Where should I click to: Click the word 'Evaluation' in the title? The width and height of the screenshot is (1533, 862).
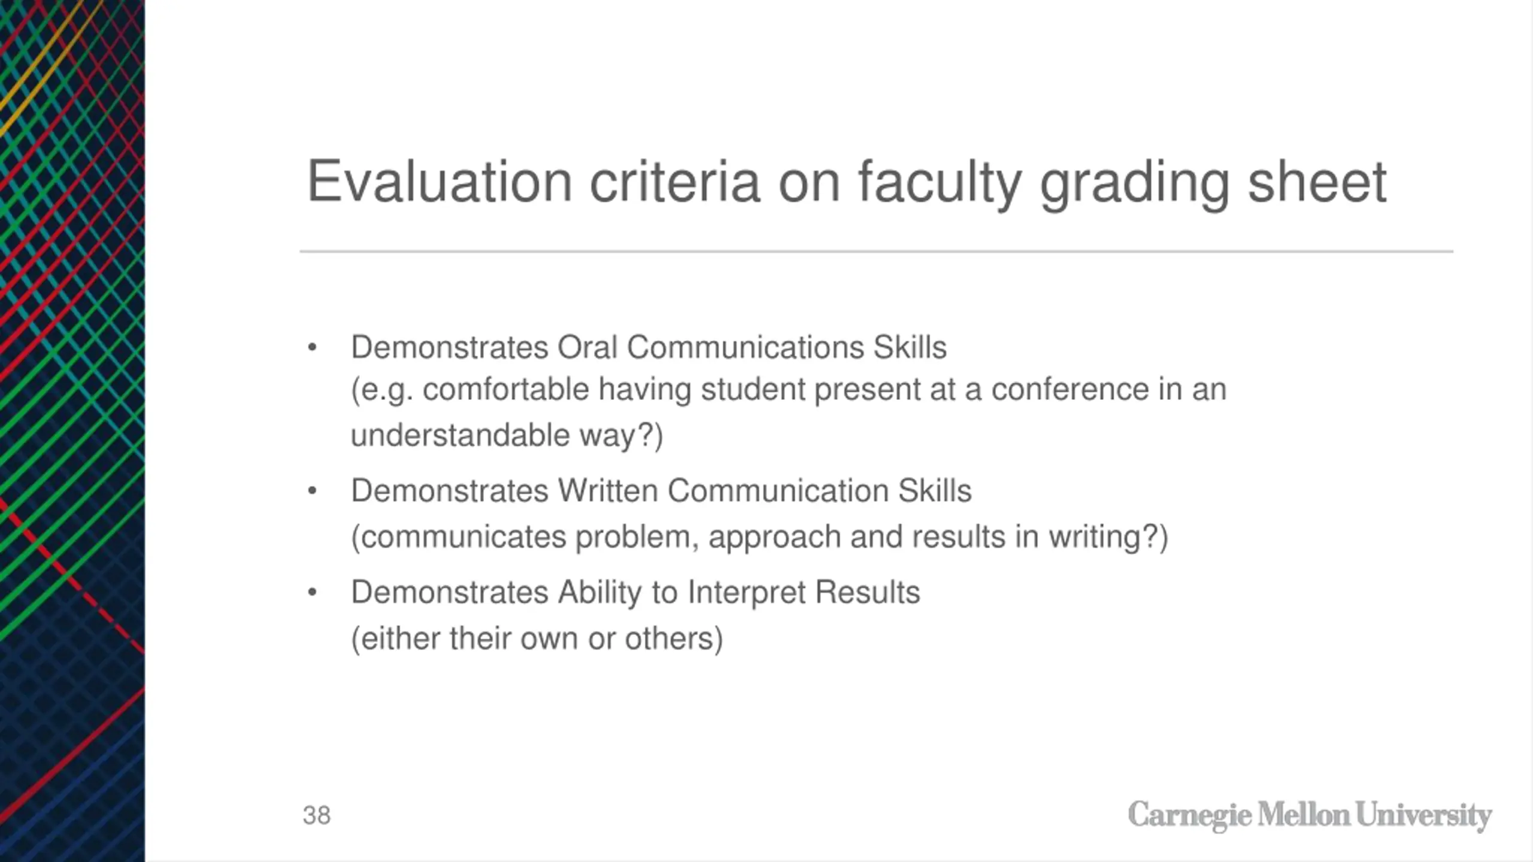point(440,181)
